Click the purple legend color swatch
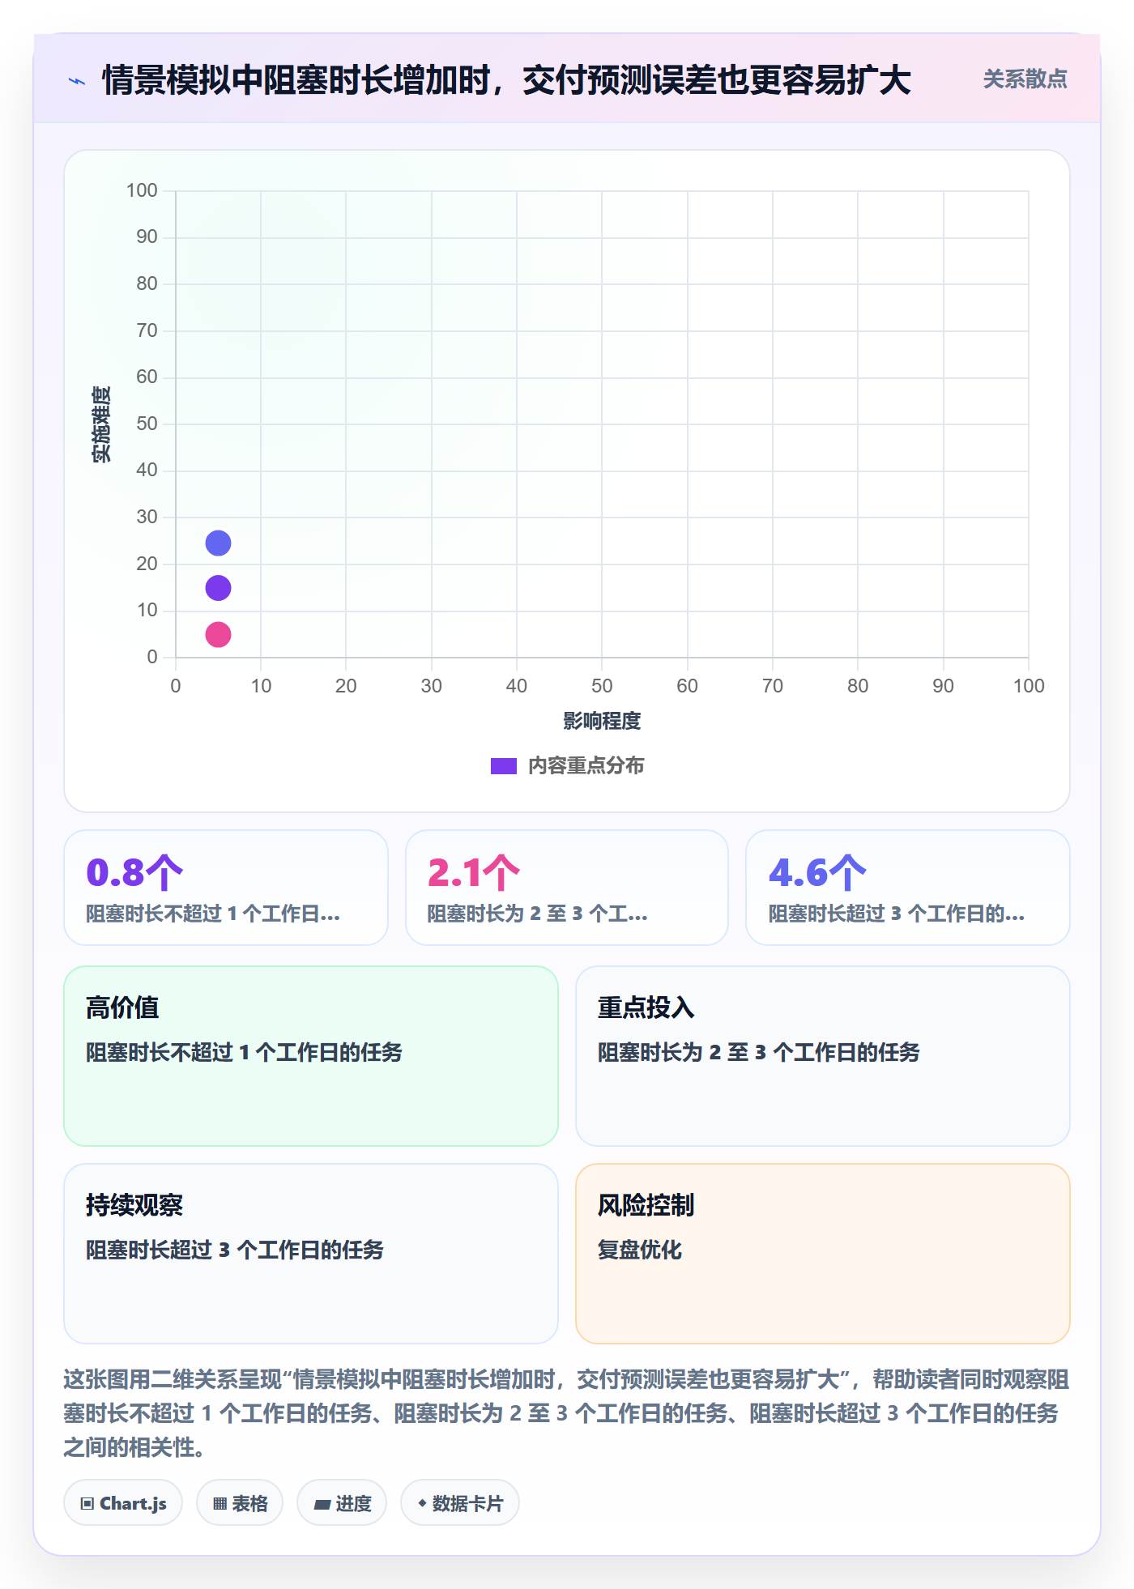 point(503,766)
